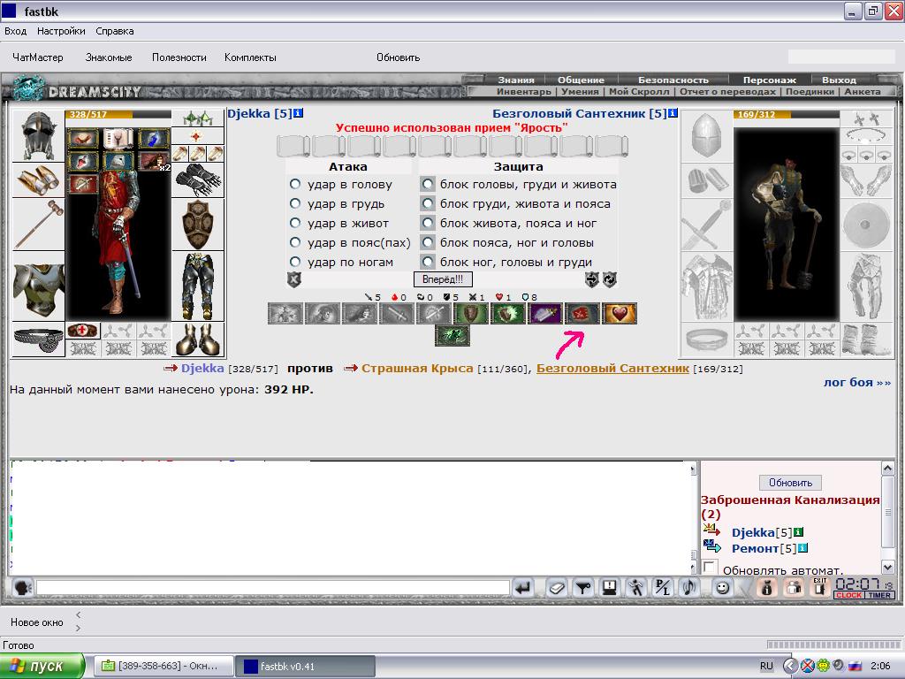Open the Поединки tab
This screenshot has width=905, height=679.
pyautogui.click(x=810, y=91)
